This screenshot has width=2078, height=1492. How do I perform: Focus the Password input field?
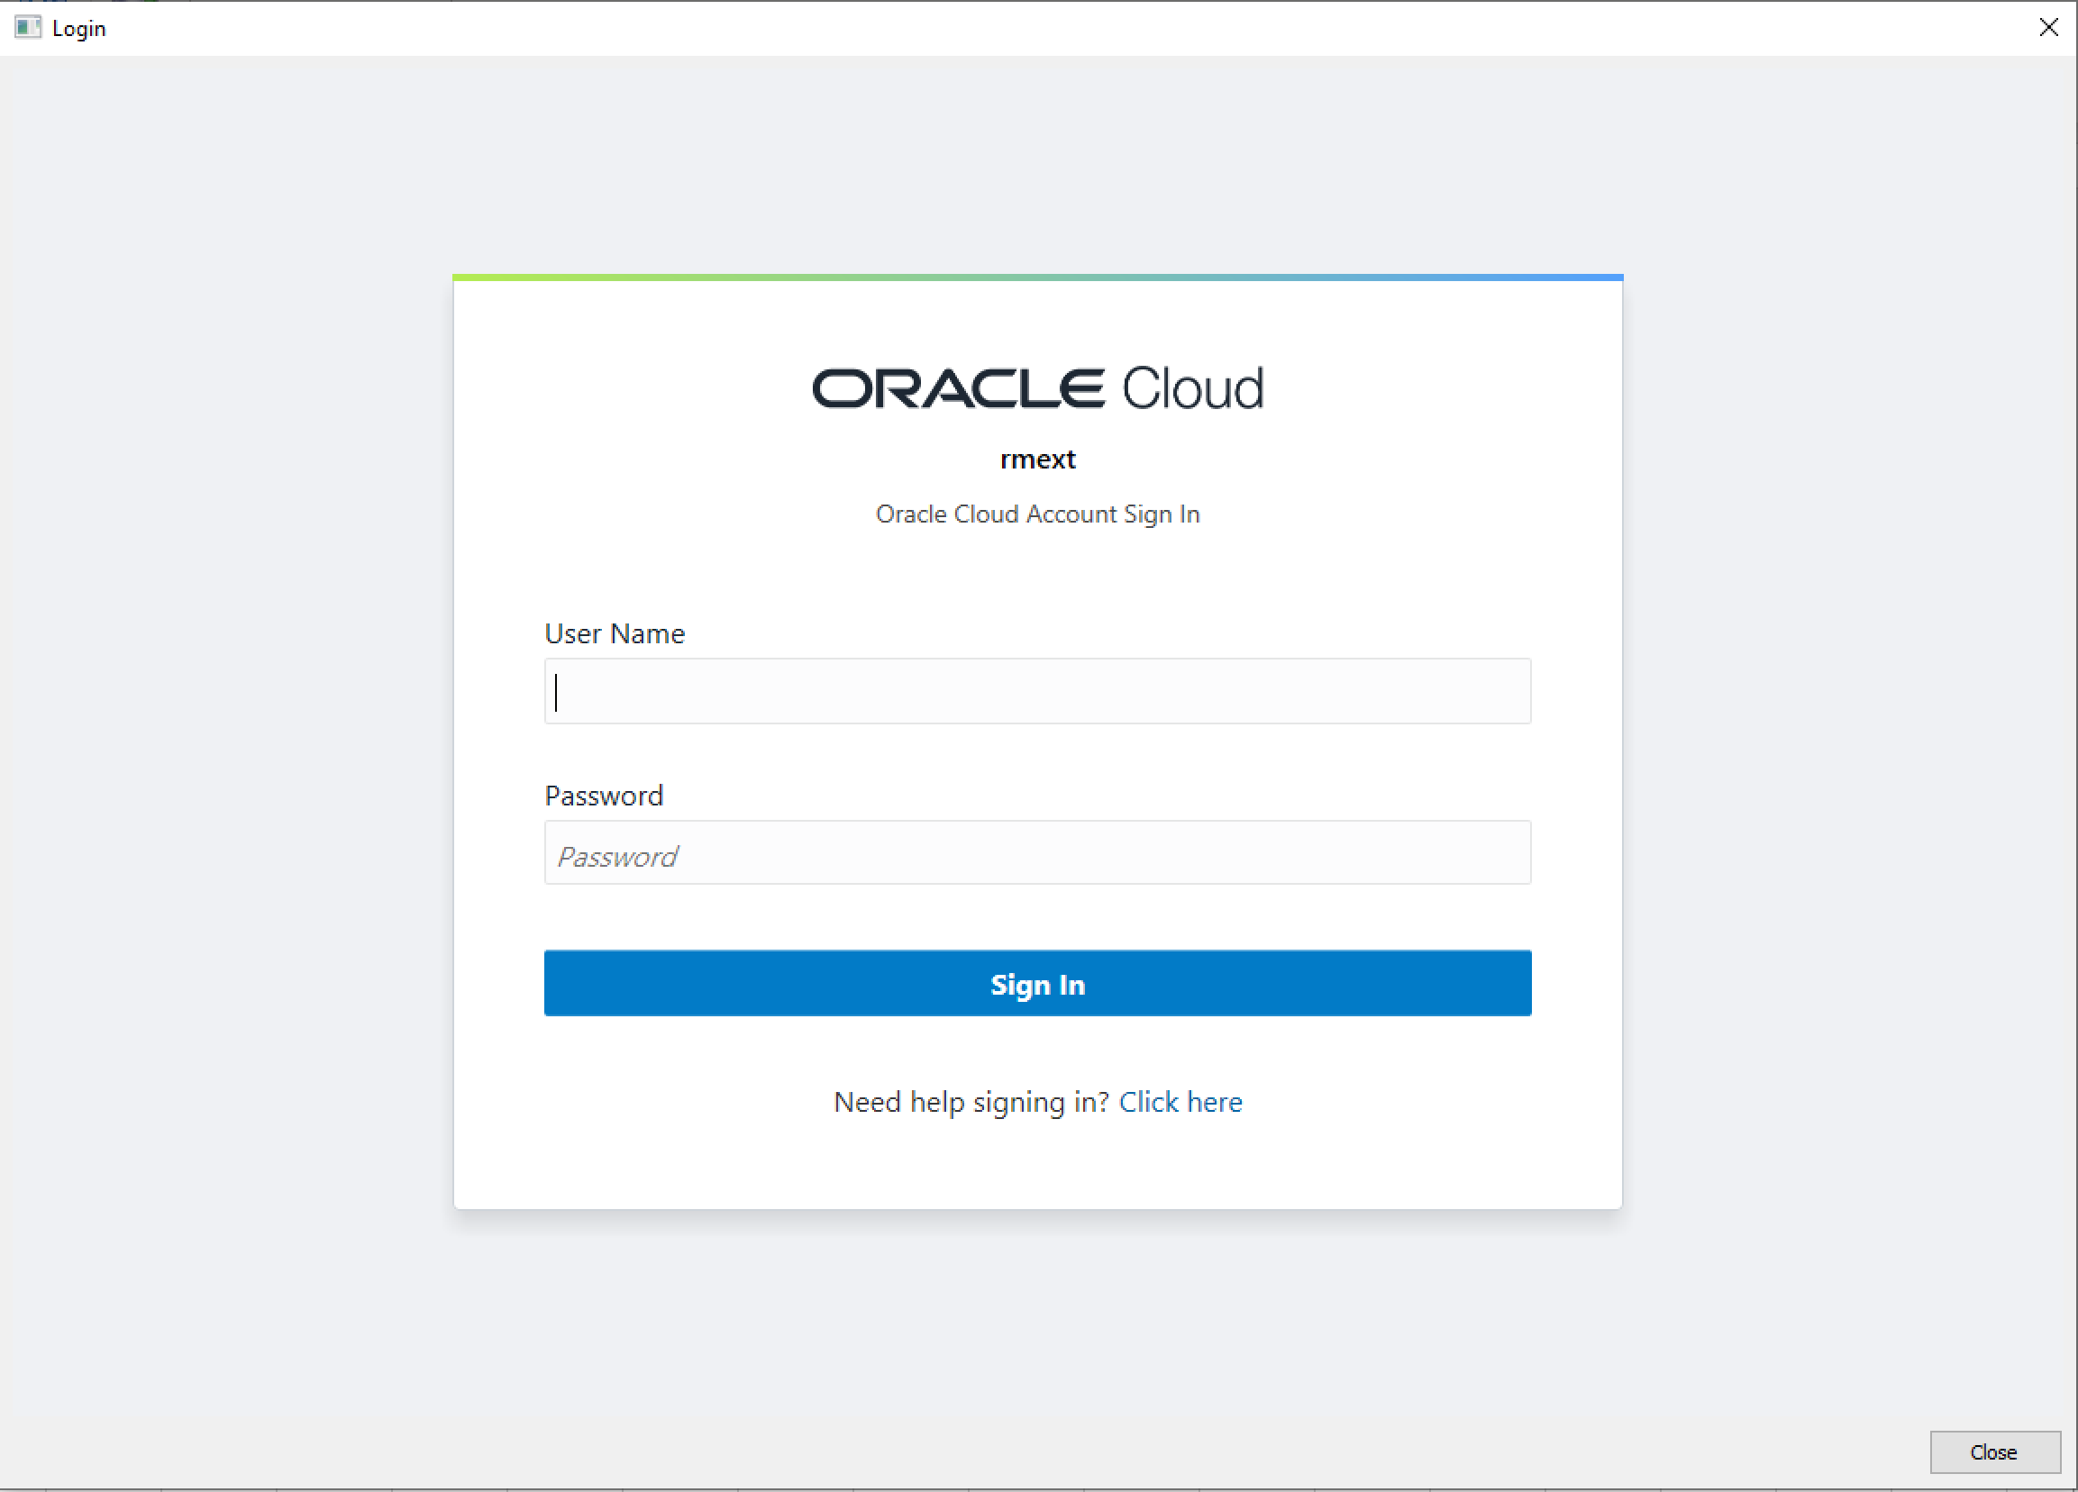click(x=1037, y=852)
